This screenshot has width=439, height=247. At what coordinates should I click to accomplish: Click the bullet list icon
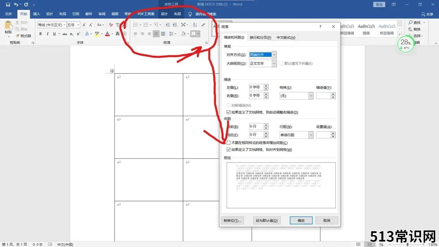[x=135, y=25]
